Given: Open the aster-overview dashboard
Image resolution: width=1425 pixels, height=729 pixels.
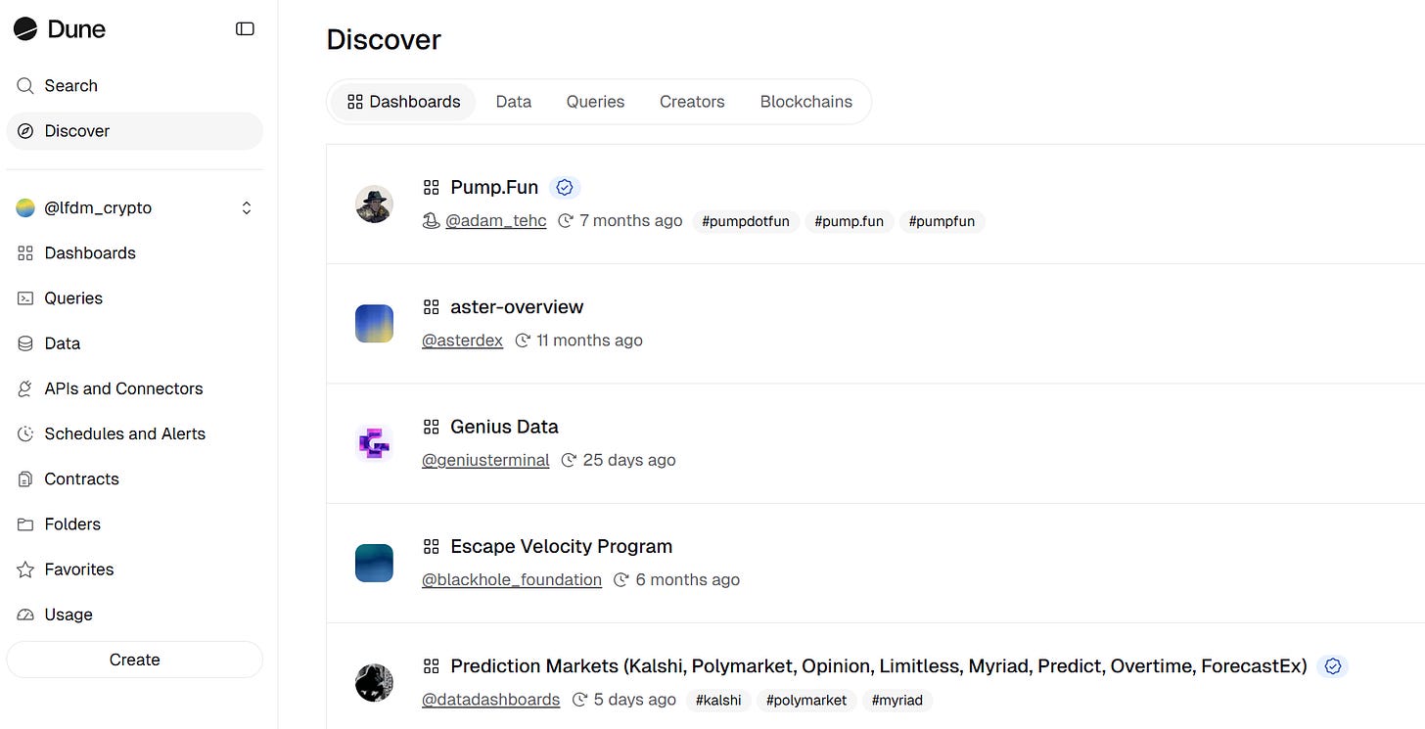Looking at the screenshot, I should (x=517, y=307).
